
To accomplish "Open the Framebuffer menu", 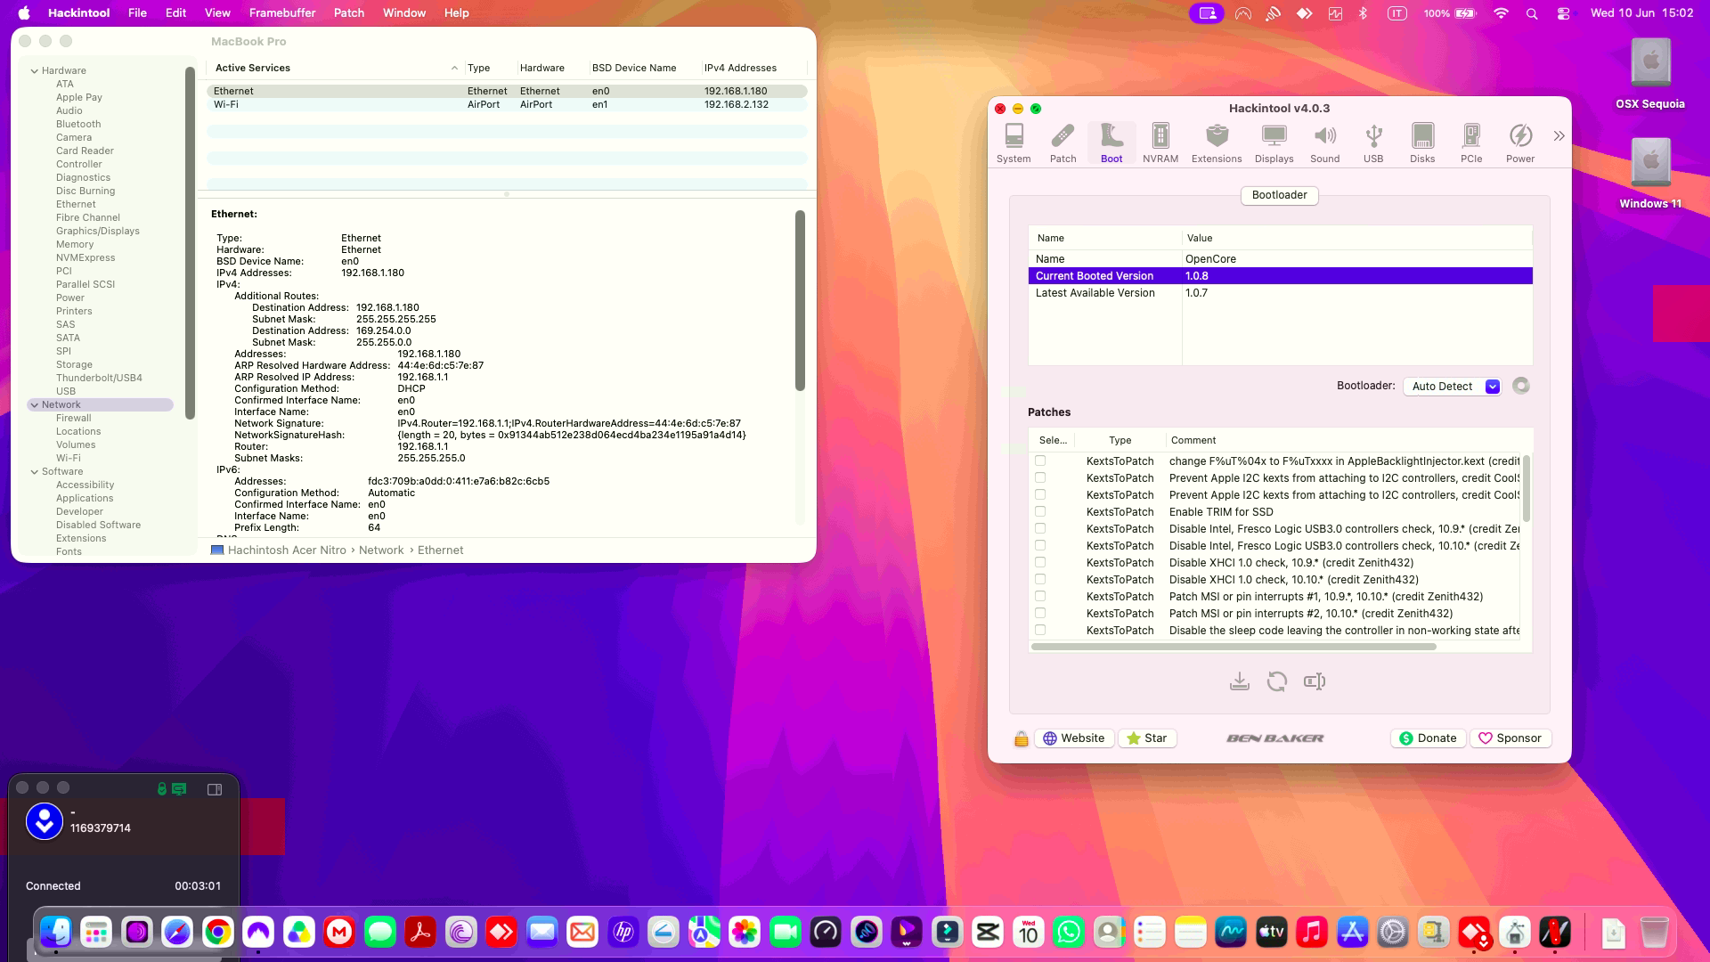I will (x=282, y=12).
